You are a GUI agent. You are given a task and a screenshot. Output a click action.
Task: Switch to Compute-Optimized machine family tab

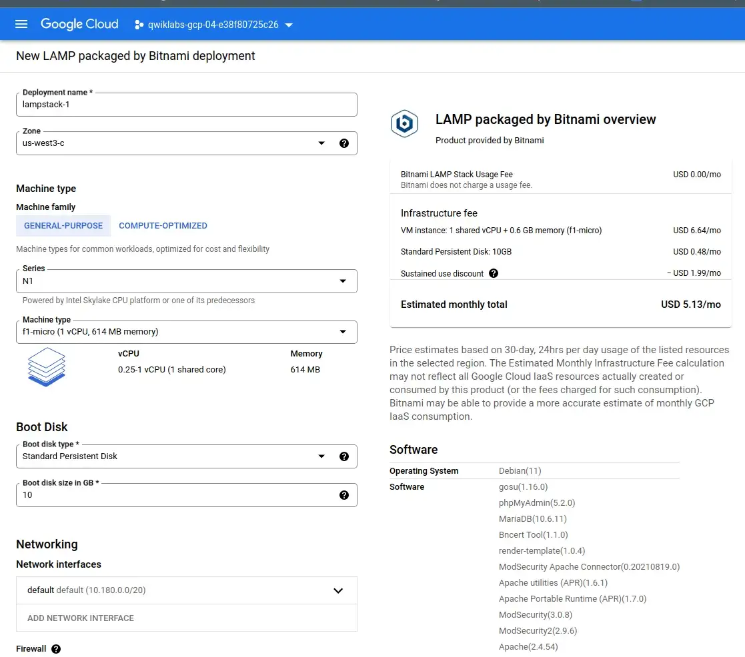point(163,226)
